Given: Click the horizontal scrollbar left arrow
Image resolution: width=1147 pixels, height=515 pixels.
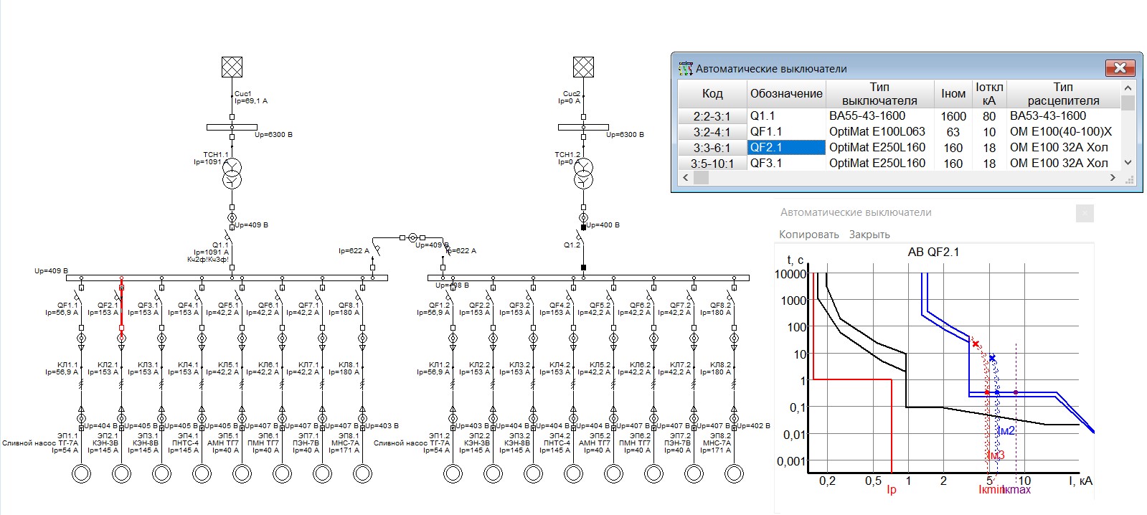Looking at the screenshot, I should coord(686,177).
